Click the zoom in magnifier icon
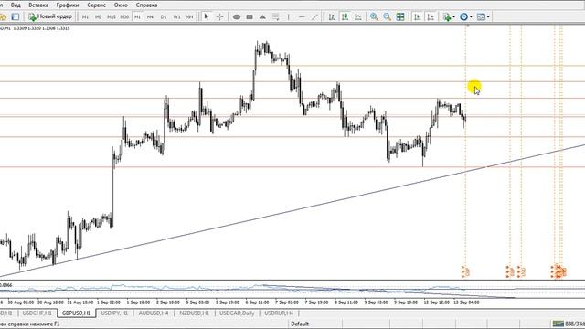 374,16
